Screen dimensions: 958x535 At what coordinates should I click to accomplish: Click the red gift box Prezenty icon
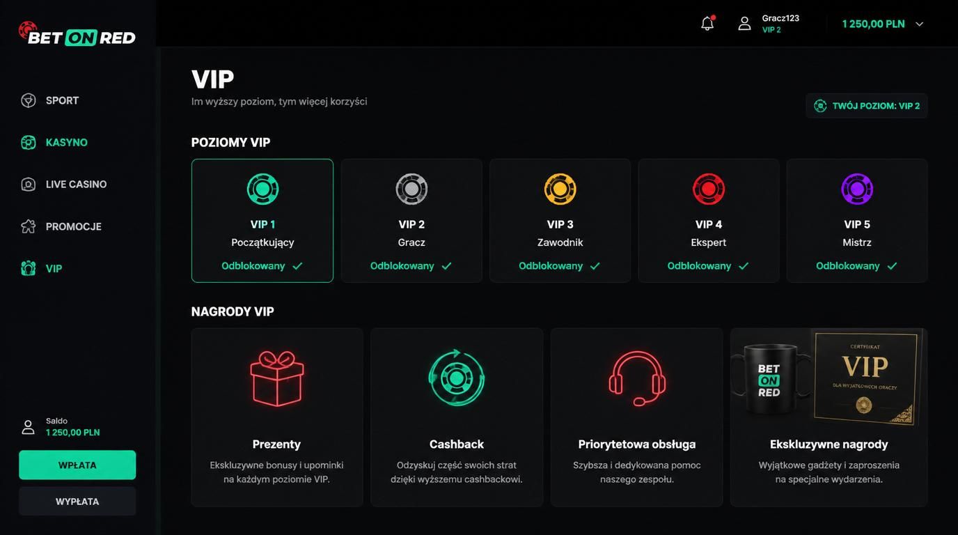[276, 378]
